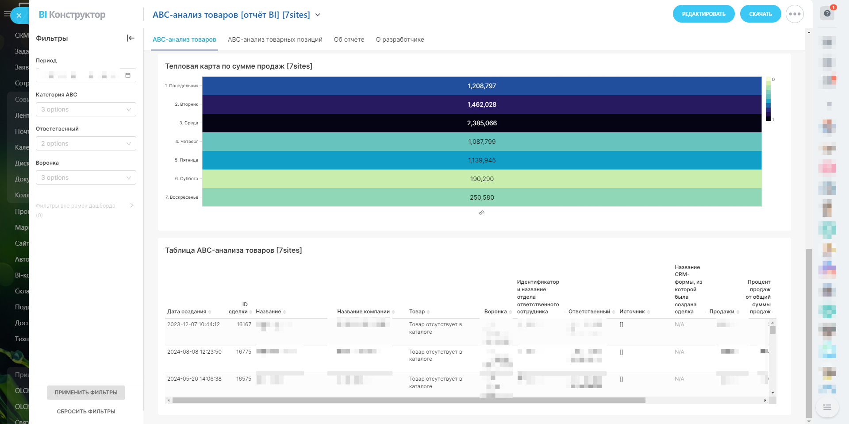Switch to ABC-анализ товарных позиций tab
Image resolution: width=849 pixels, height=424 pixels.
(275, 39)
